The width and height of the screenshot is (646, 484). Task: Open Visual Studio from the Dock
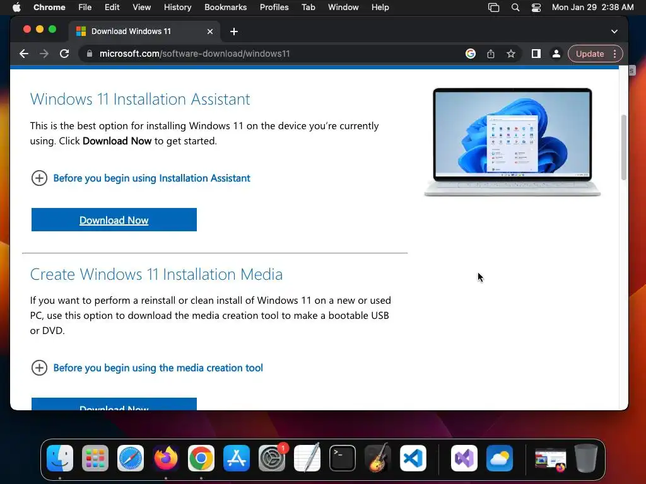click(464, 458)
